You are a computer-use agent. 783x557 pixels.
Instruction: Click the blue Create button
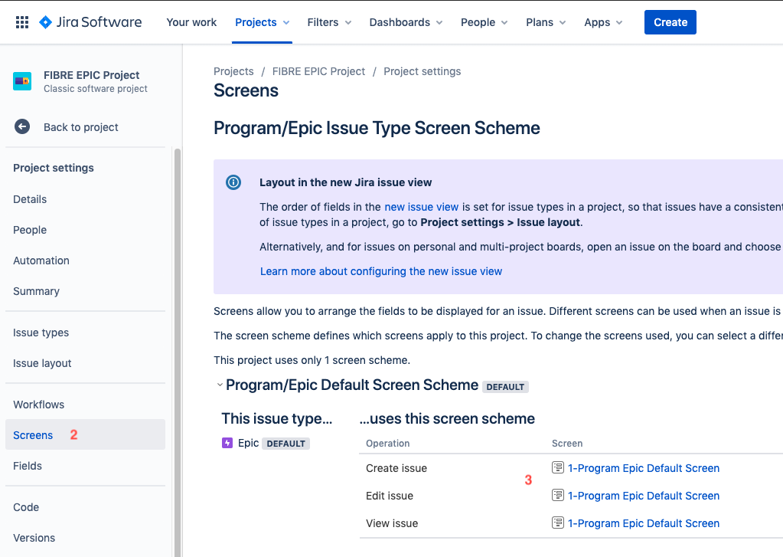click(x=670, y=22)
